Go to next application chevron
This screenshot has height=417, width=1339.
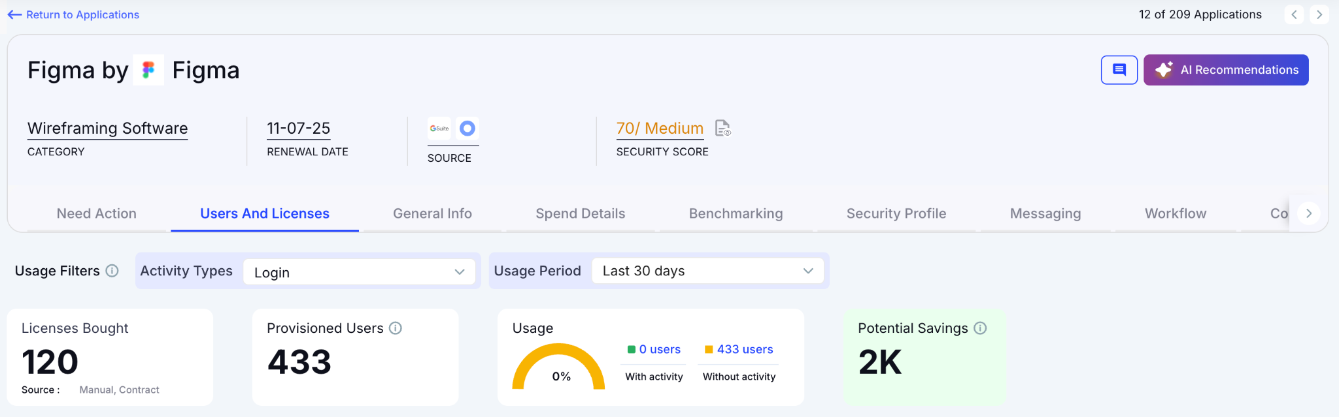(1319, 14)
